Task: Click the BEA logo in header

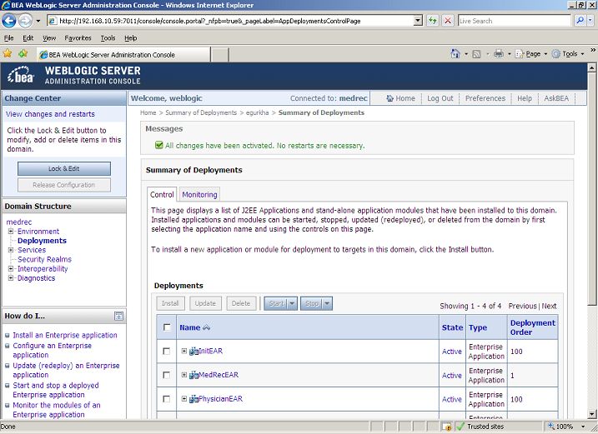Action: [21, 75]
